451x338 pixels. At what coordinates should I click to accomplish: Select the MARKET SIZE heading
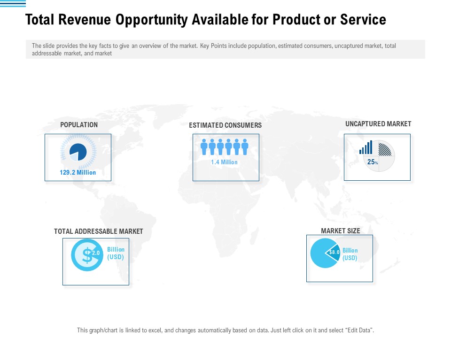[341, 231]
